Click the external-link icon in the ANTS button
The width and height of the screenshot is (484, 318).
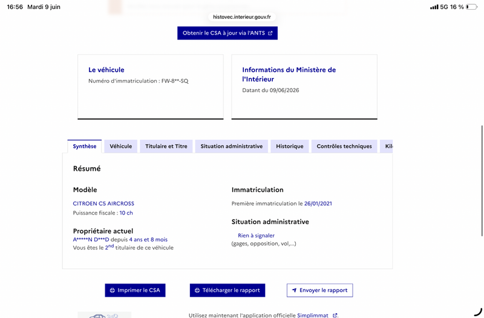point(270,33)
